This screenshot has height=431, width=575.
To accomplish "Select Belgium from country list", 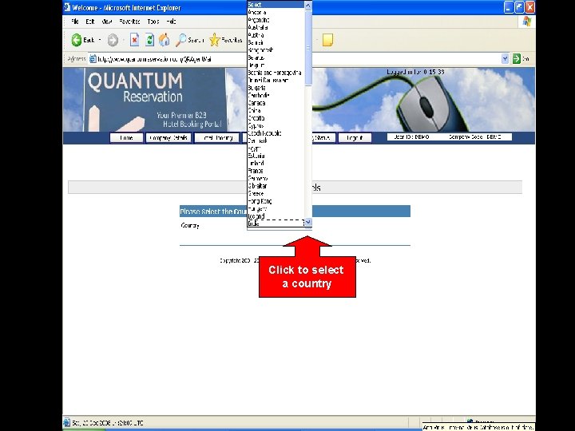I will 276,65.
